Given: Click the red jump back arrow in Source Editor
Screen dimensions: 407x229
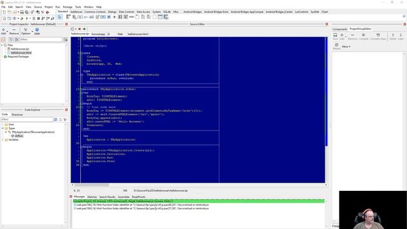Looking at the screenshot, I should tap(79, 29).
